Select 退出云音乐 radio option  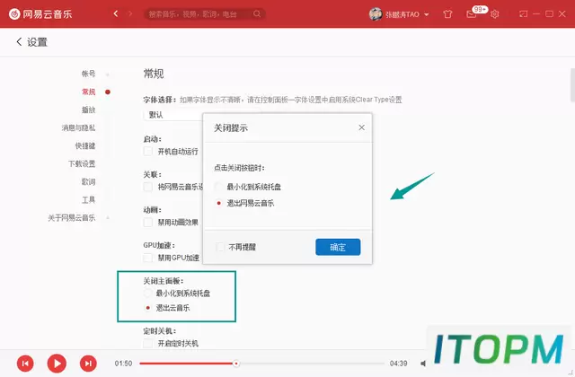click(147, 308)
